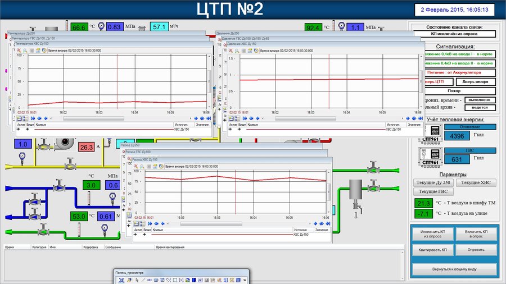Image resolution: width=506 pixels, height=284 pixels.
Task: Click the red scissors icon in Температура ХВС toolbar
Action: point(18,50)
